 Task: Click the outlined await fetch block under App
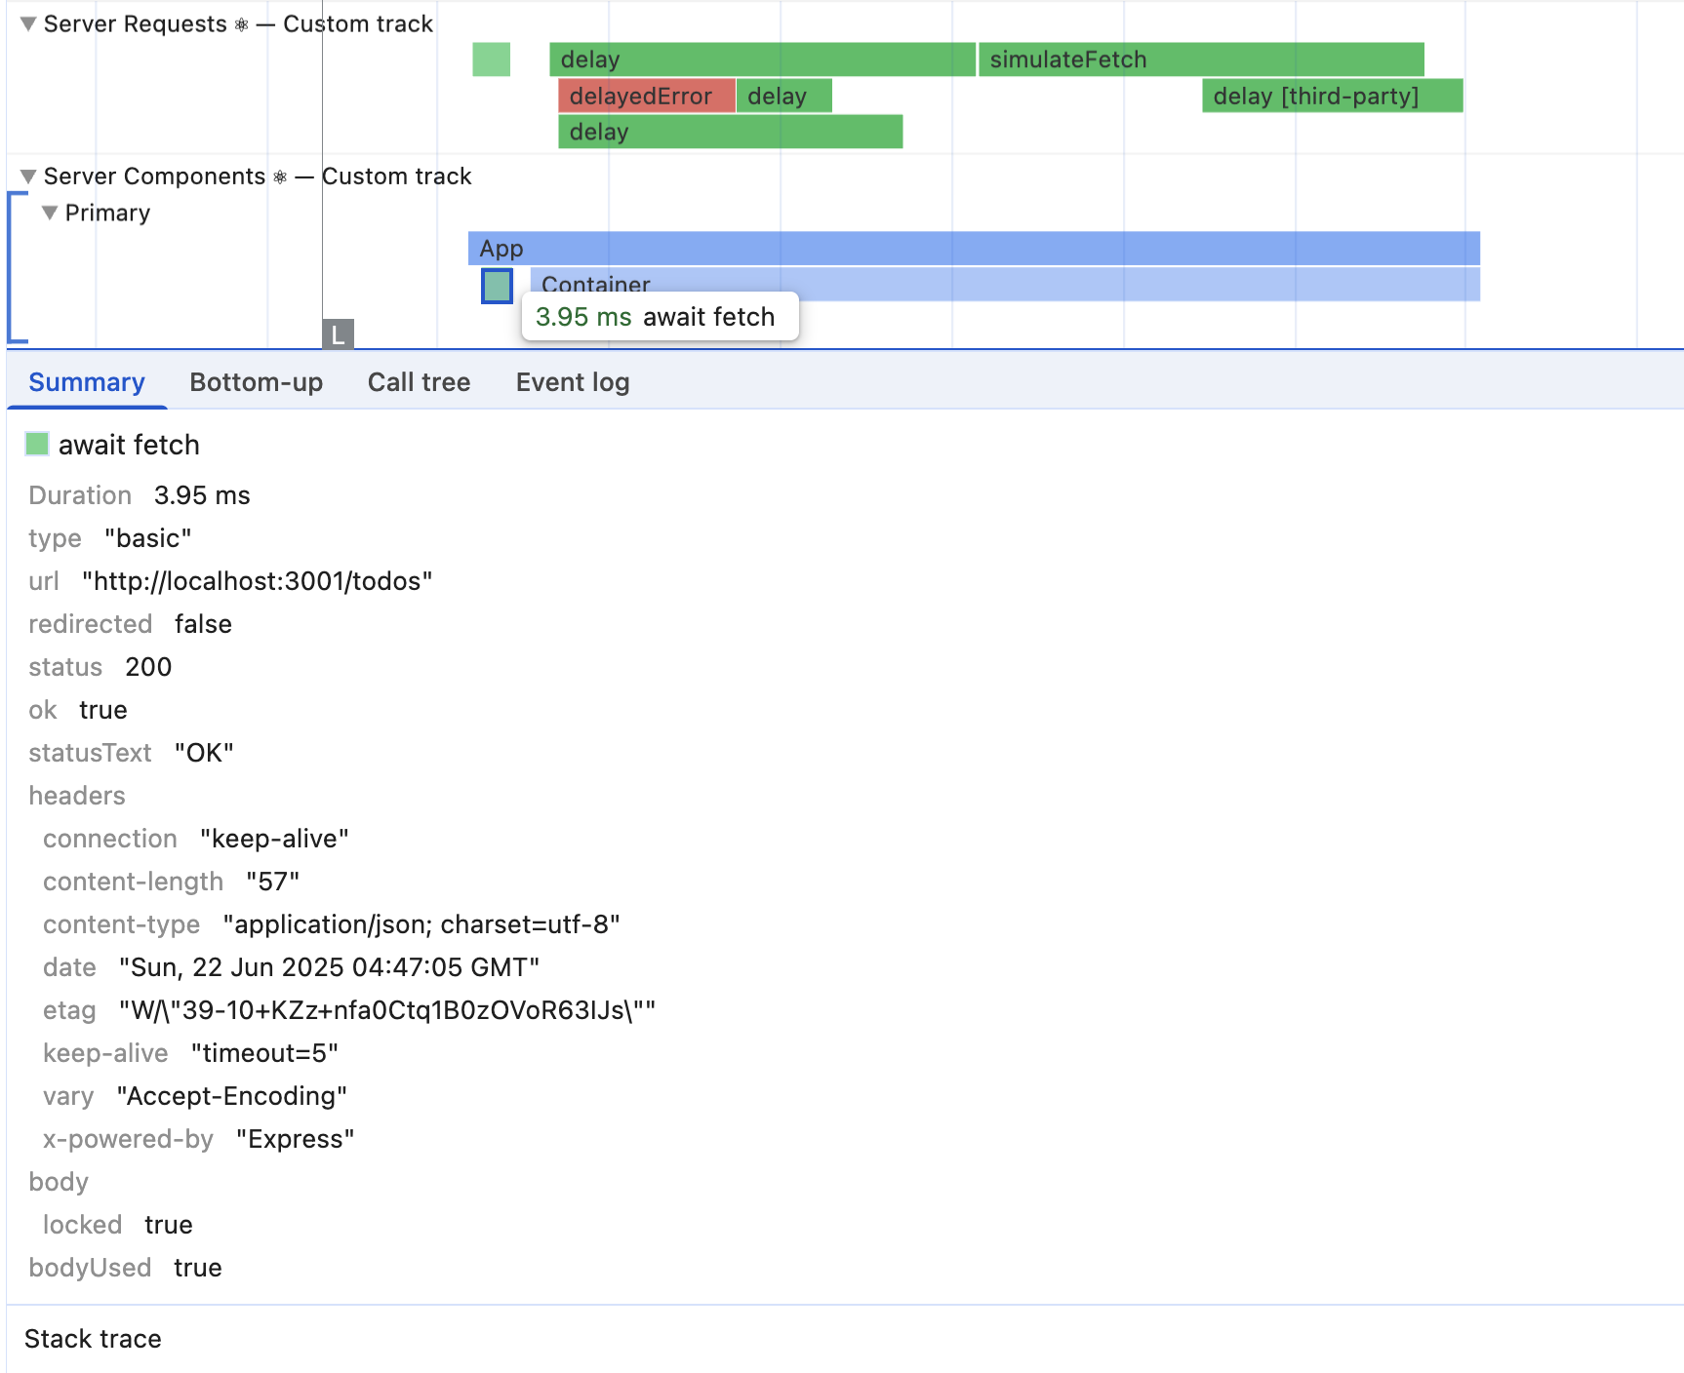pyautogui.click(x=497, y=286)
